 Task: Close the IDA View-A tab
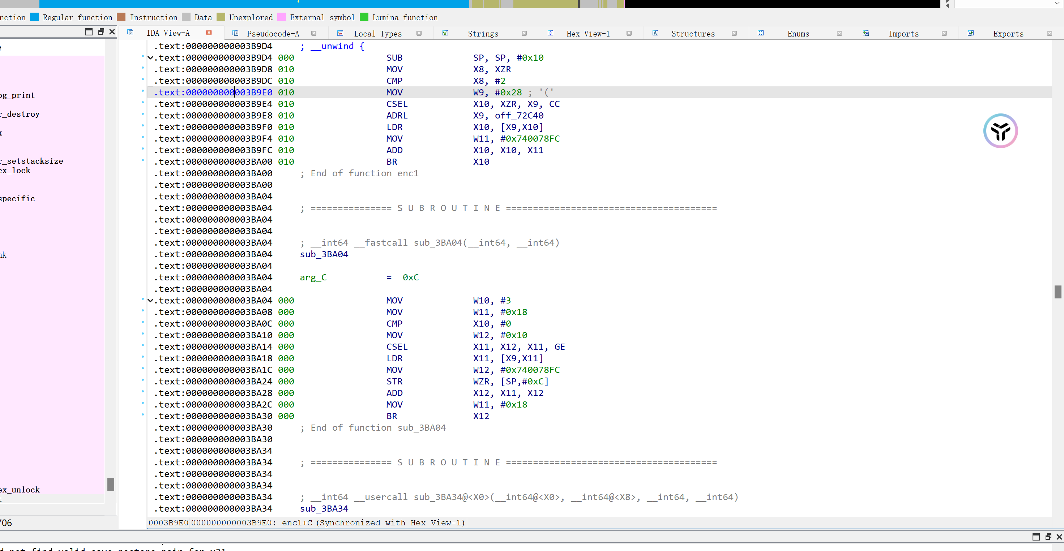tap(209, 33)
